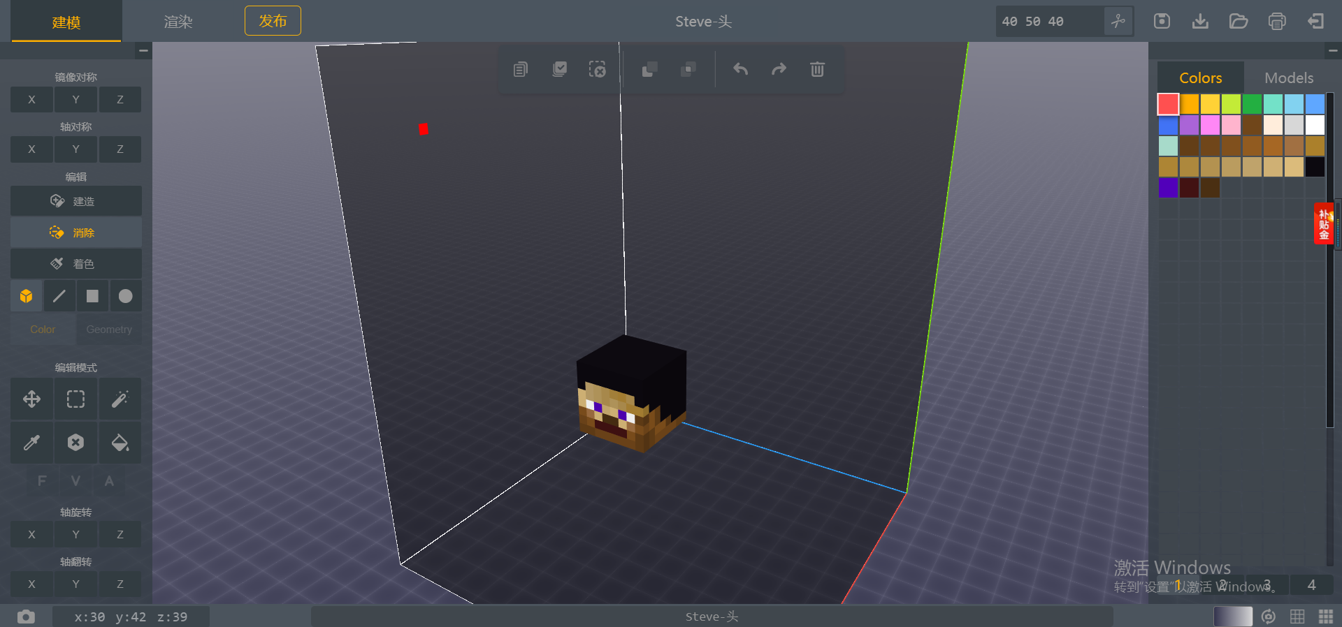Activate the magic wand tool
1342x627 pixels.
click(120, 399)
